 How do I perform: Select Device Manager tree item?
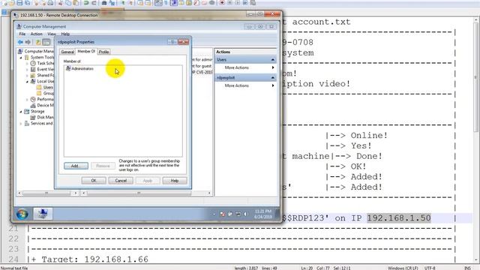42,105
